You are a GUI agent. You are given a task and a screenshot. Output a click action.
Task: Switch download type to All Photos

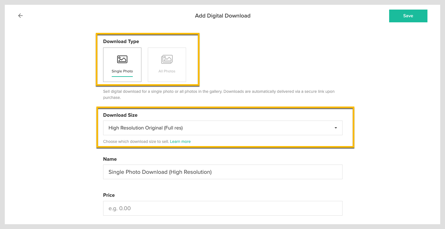tap(167, 64)
